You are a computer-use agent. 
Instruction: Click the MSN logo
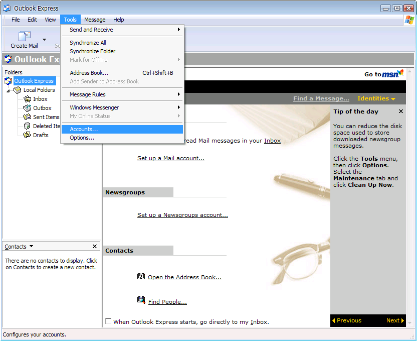click(x=393, y=74)
